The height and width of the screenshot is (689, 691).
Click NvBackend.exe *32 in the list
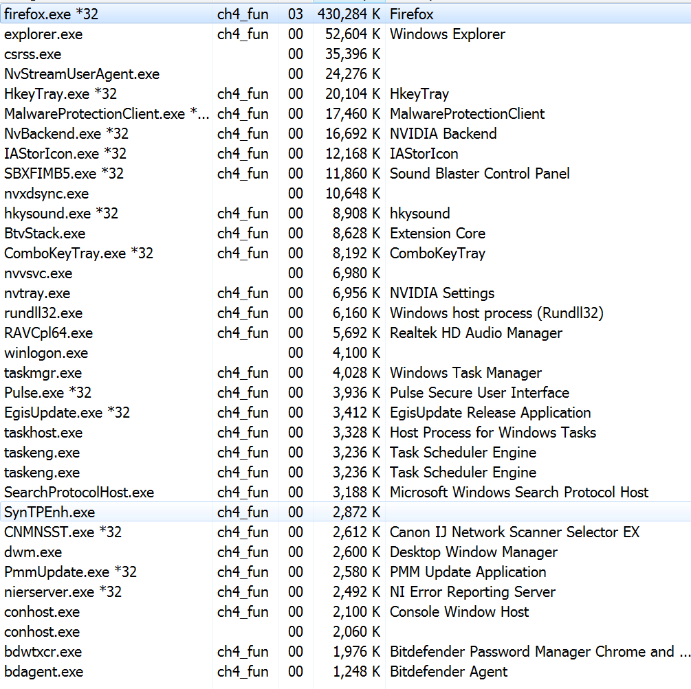click(x=66, y=133)
